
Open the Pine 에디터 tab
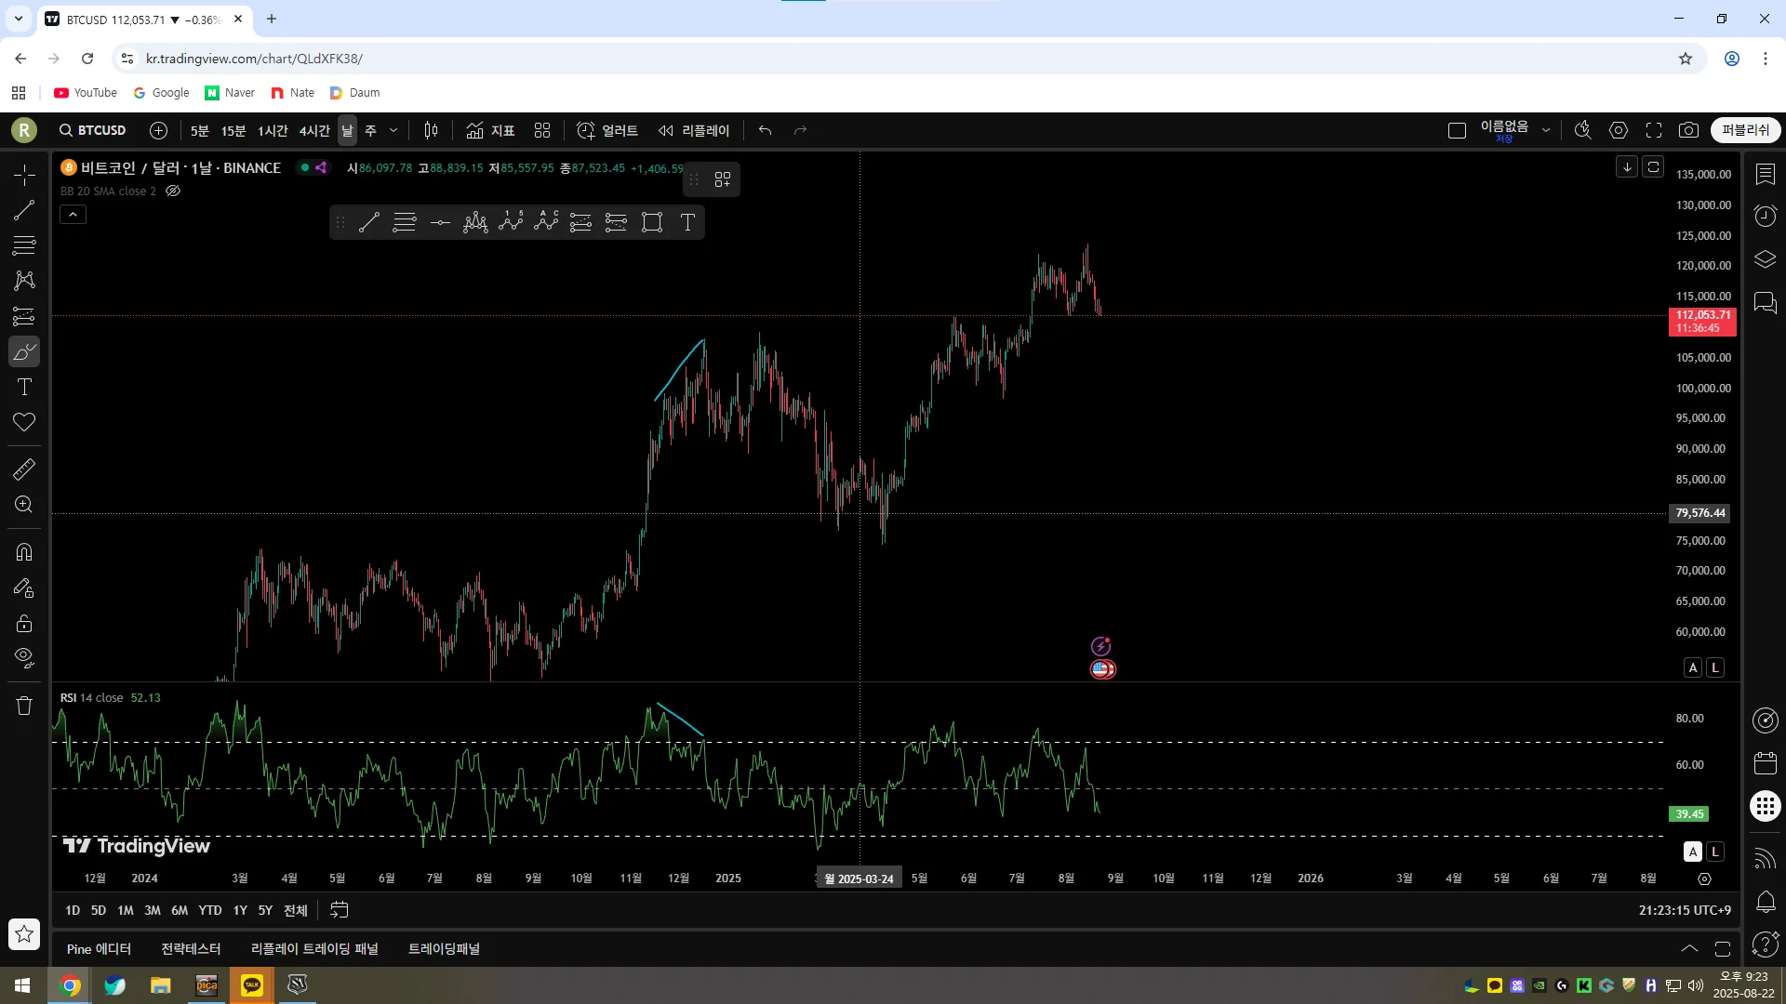point(99,949)
